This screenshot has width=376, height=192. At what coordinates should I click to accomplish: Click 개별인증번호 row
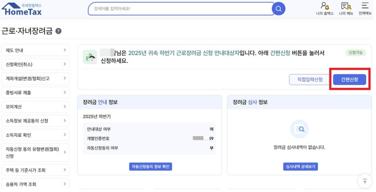point(149,138)
